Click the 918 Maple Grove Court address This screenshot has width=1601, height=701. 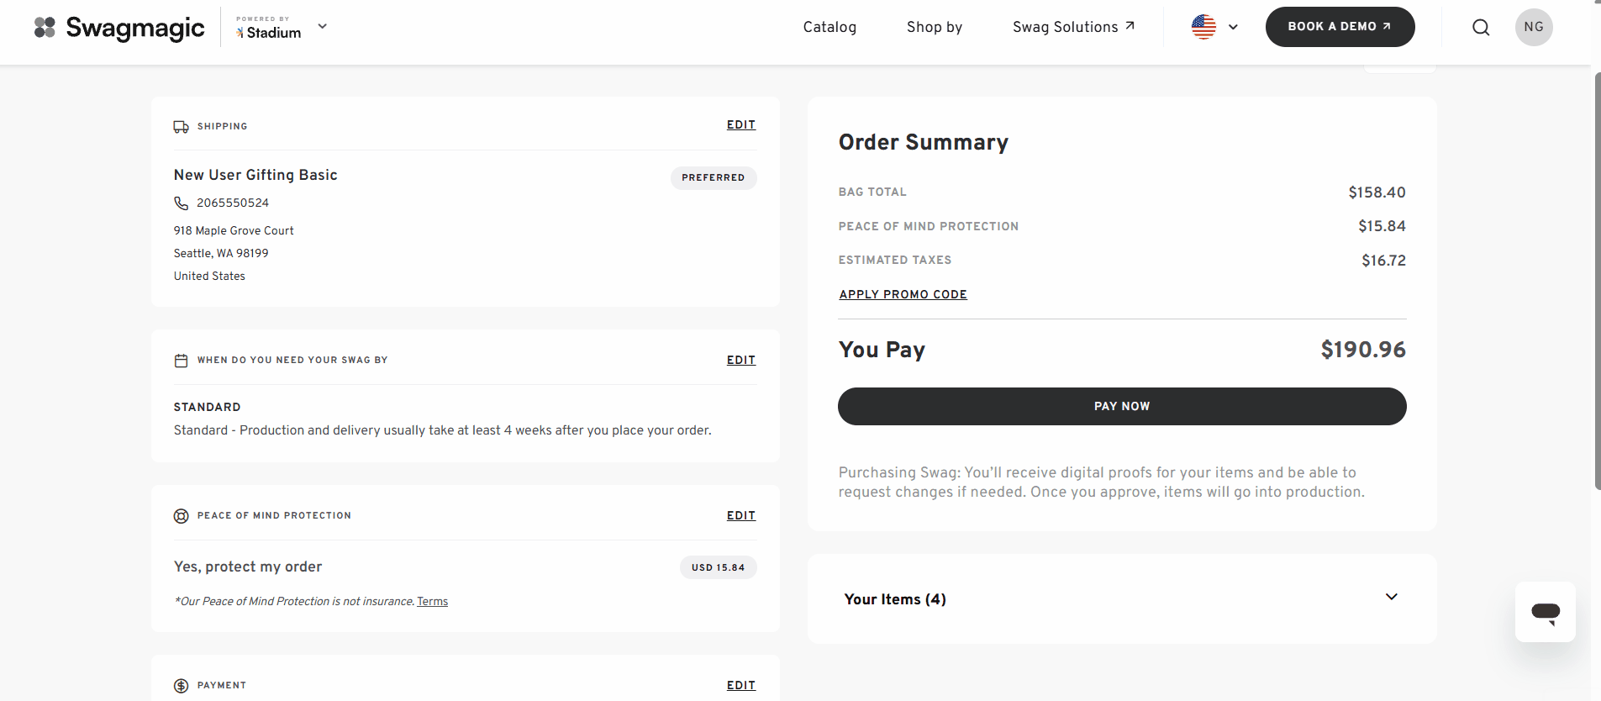coord(234,231)
